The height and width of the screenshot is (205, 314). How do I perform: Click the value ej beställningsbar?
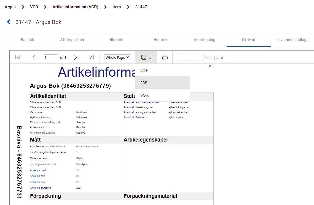pyautogui.click(x=178, y=107)
